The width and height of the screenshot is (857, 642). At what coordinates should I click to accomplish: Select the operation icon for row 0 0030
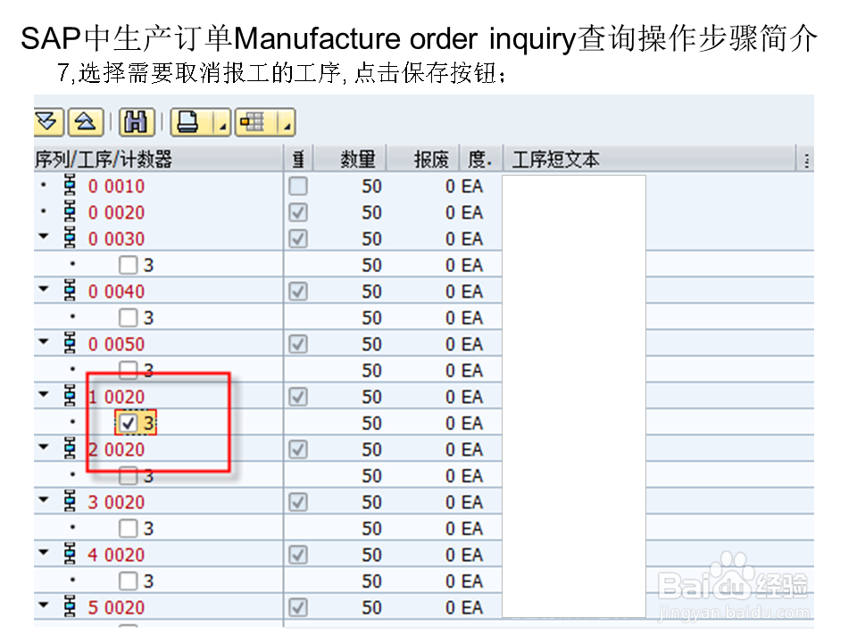pyautogui.click(x=70, y=238)
